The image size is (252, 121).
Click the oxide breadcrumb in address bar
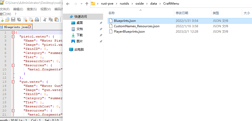pos(139,4)
